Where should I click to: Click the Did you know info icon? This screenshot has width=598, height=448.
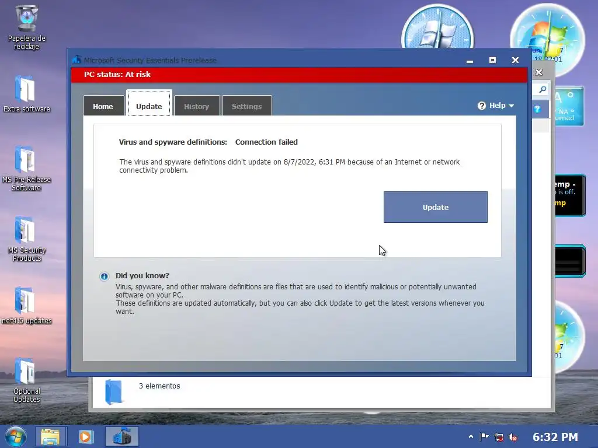104,276
